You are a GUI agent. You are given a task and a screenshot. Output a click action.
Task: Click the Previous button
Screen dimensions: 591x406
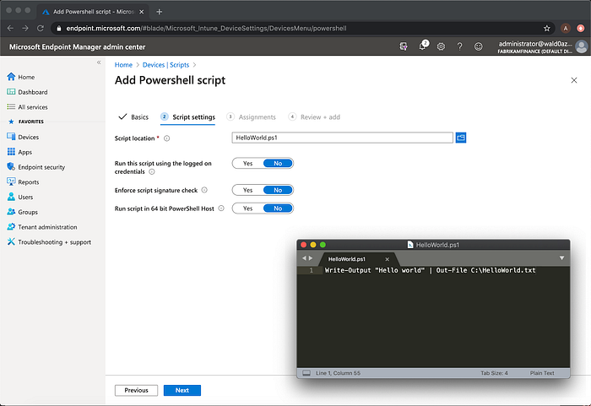tap(136, 390)
